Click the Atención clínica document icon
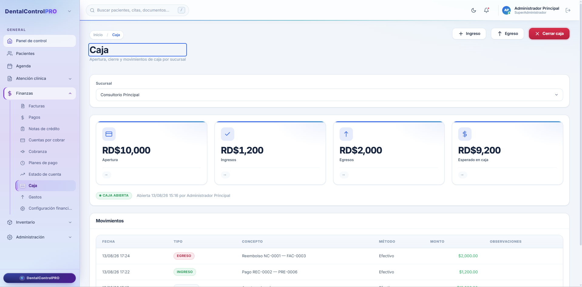Image resolution: width=582 pixels, height=287 pixels. pos(10,79)
